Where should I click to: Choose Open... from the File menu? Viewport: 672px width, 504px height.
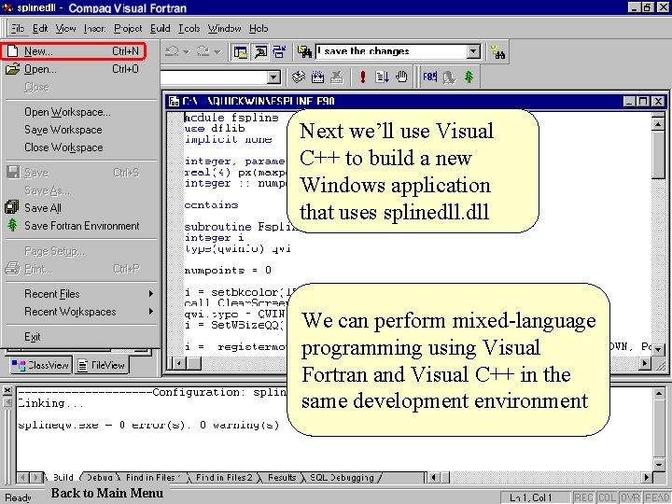(x=81, y=69)
